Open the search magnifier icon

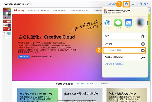pos(133,4)
